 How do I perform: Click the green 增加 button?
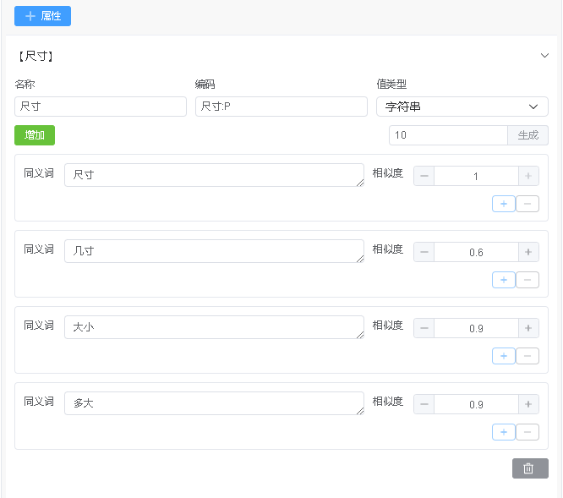(x=35, y=135)
